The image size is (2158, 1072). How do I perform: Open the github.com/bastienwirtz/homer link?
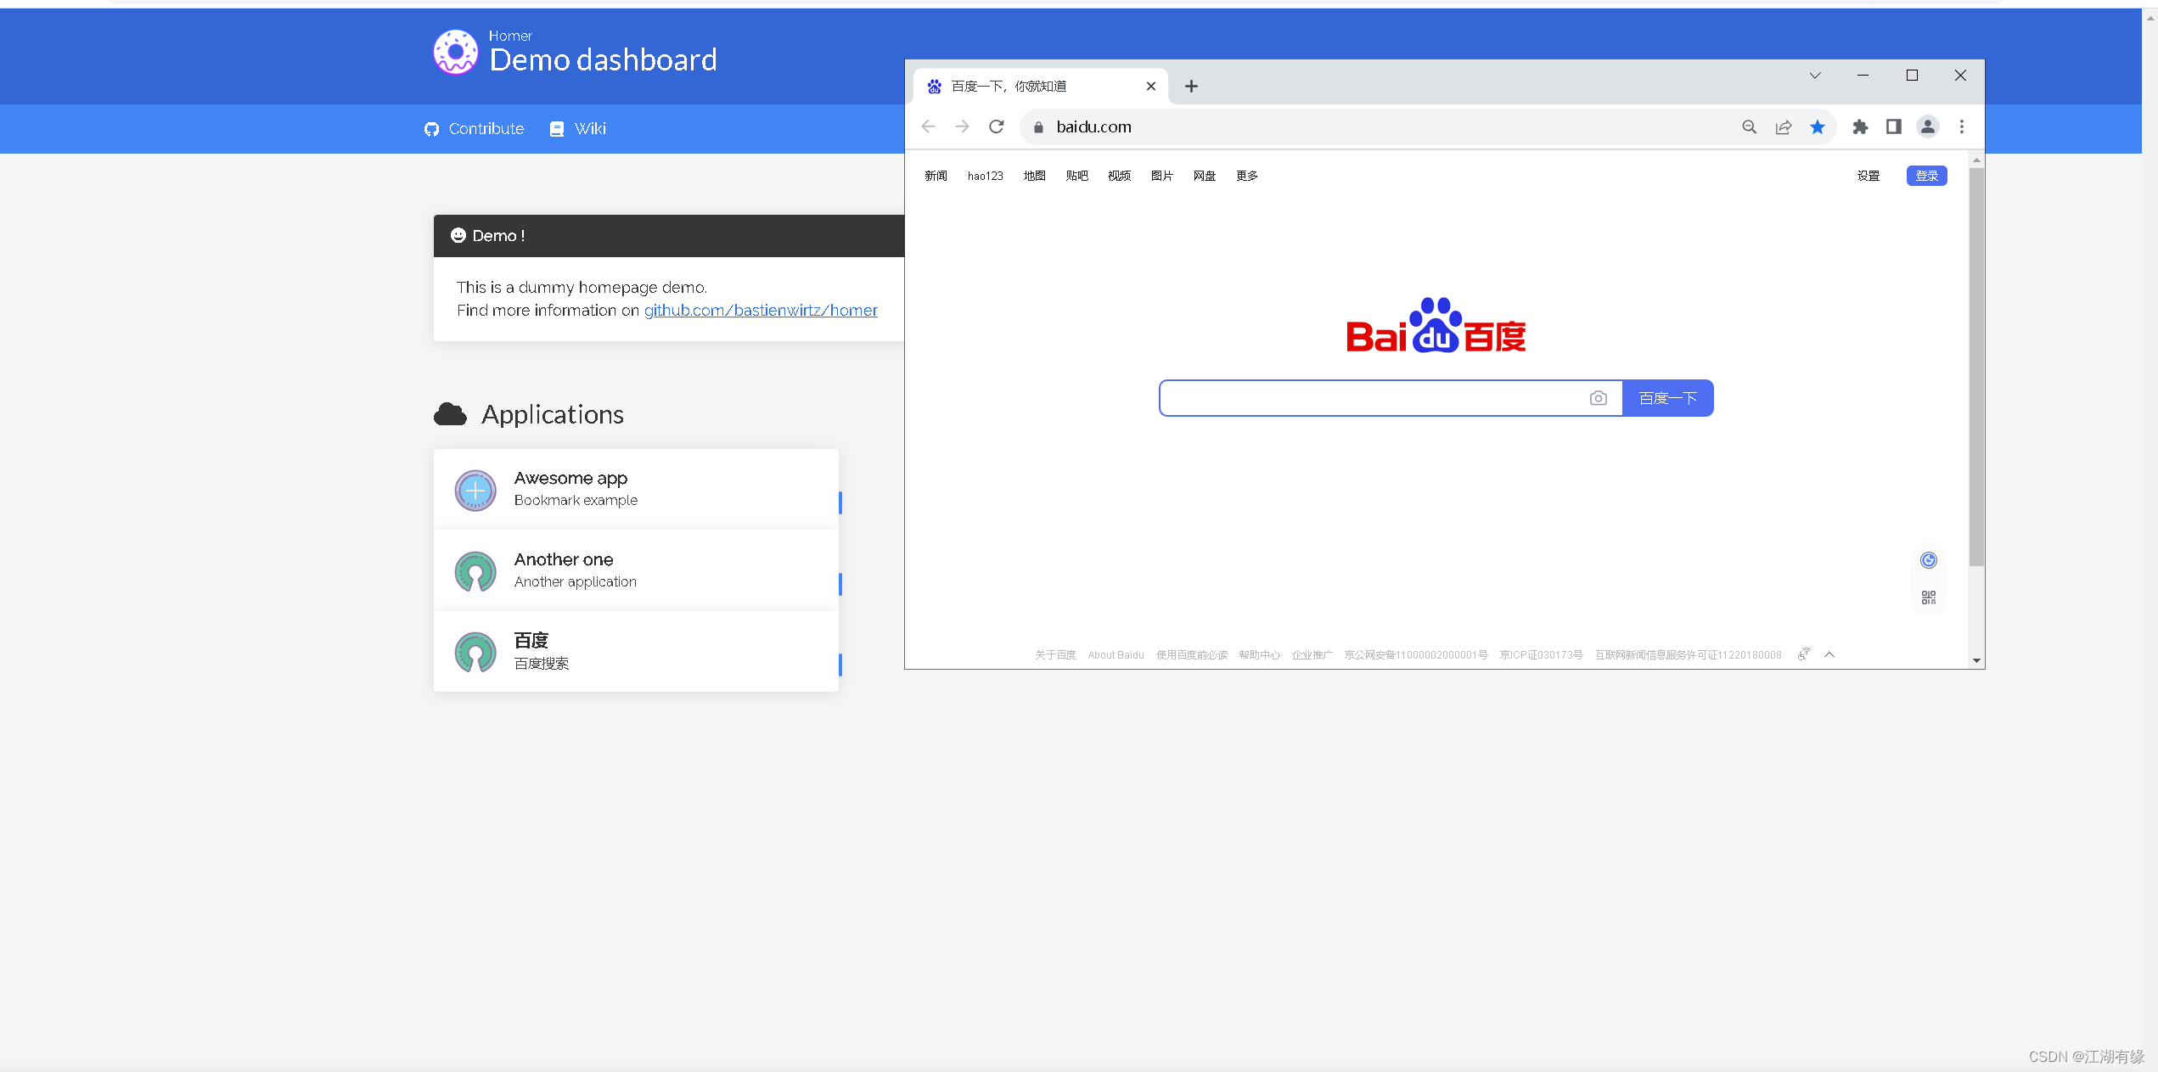click(760, 311)
